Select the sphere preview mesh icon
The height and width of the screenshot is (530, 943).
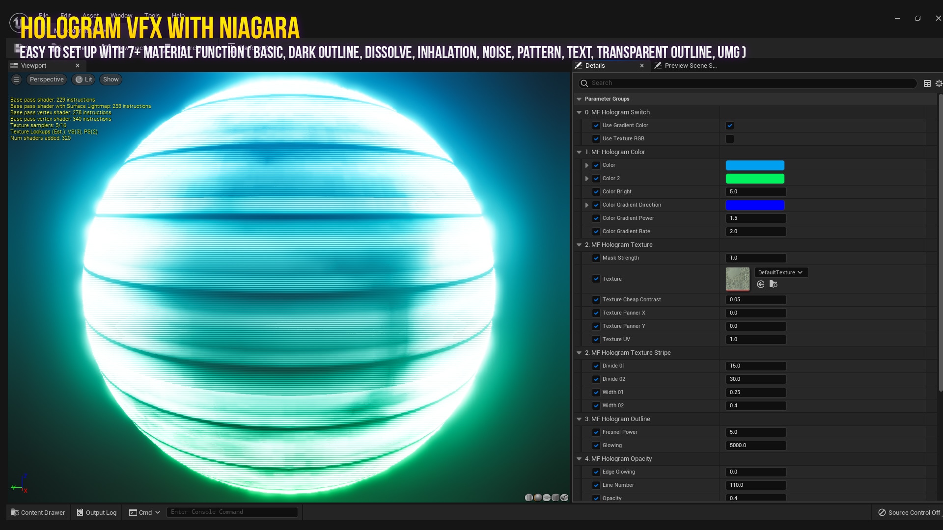point(538,498)
